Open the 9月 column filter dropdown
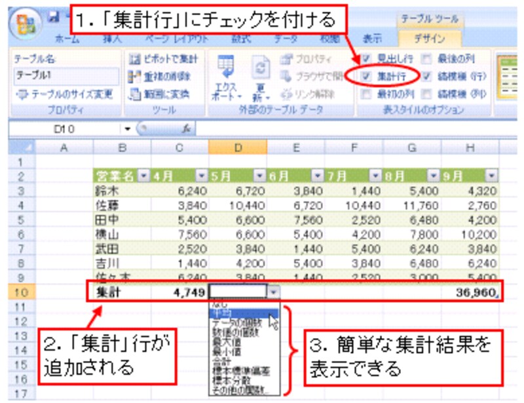The width and height of the screenshot is (524, 403). pyautogui.click(x=493, y=176)
